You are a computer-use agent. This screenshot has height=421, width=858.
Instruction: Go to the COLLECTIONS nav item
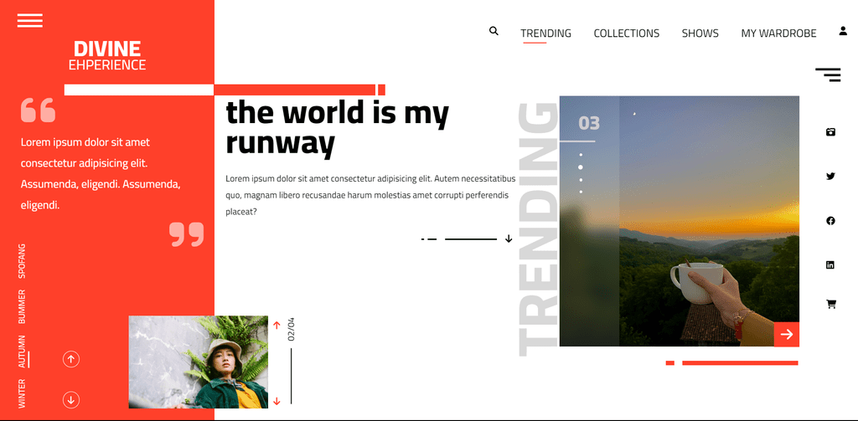click(x=626, y=33)
